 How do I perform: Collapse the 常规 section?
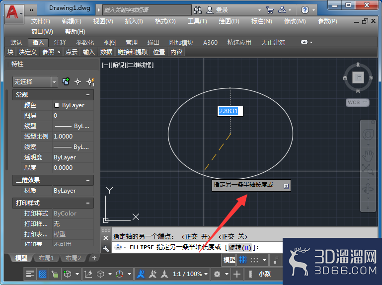coord(88,95)
